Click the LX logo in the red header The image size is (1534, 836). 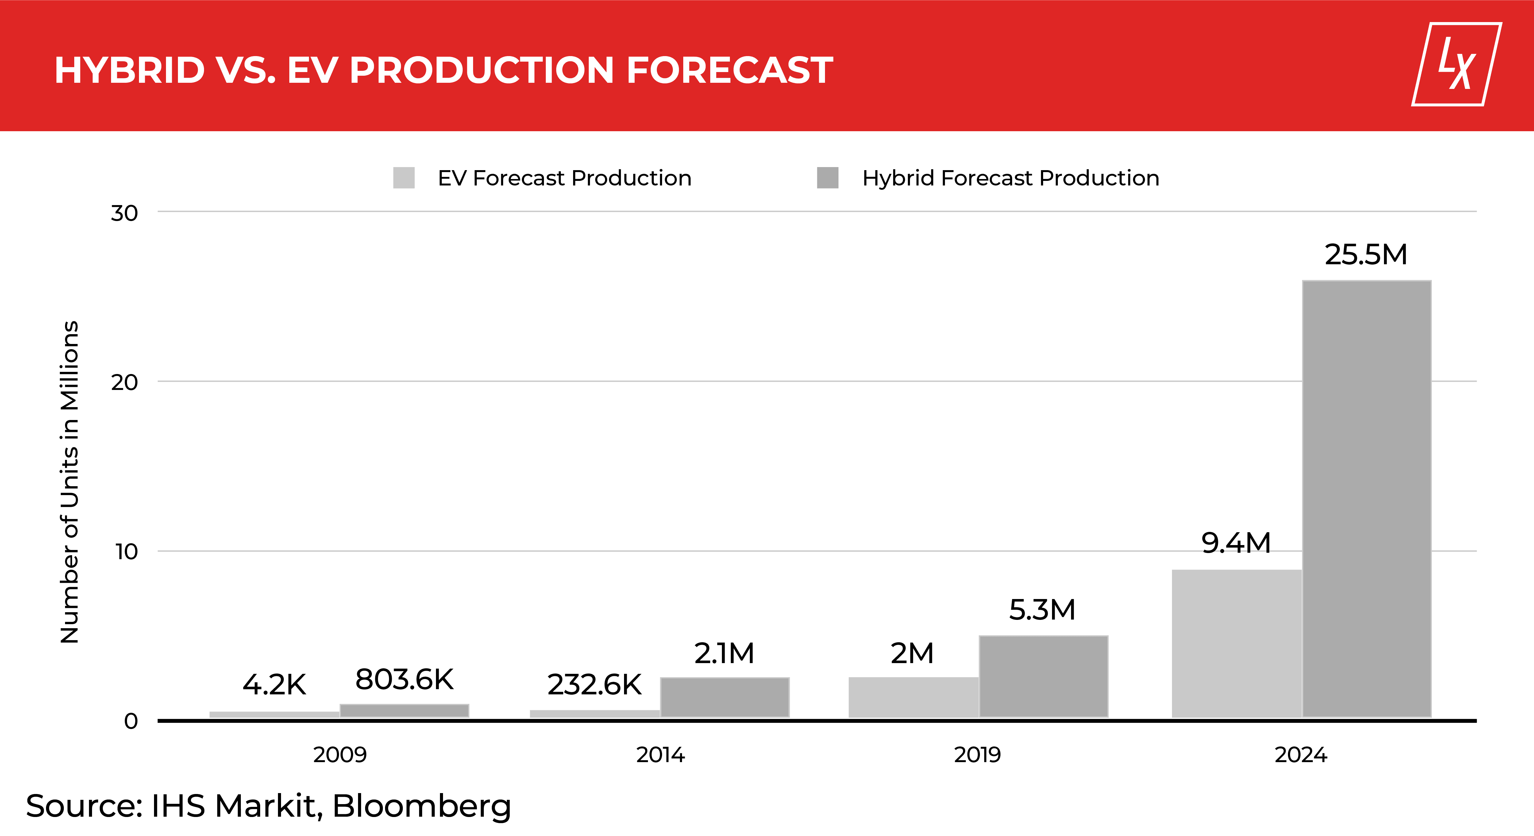(1456, 64)
